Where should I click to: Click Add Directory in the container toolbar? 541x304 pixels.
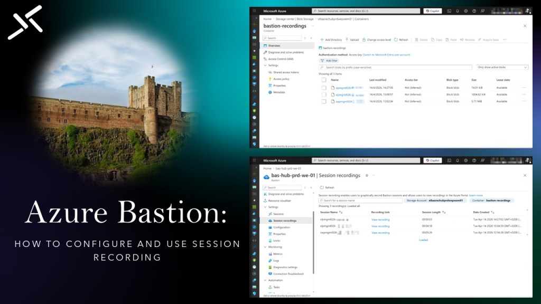click(331, 40)
